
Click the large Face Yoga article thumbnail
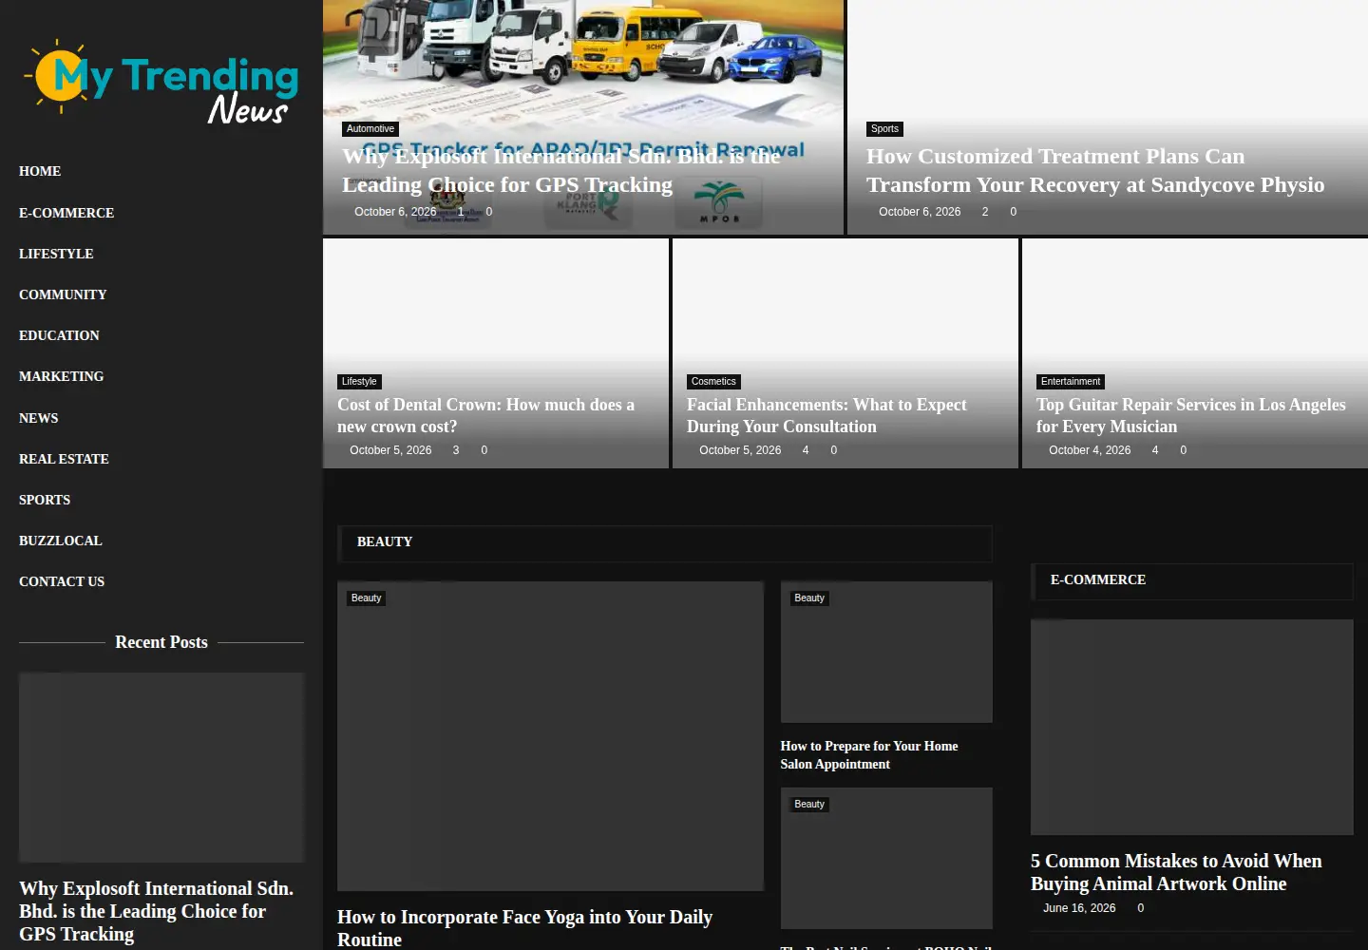(550, 736)
